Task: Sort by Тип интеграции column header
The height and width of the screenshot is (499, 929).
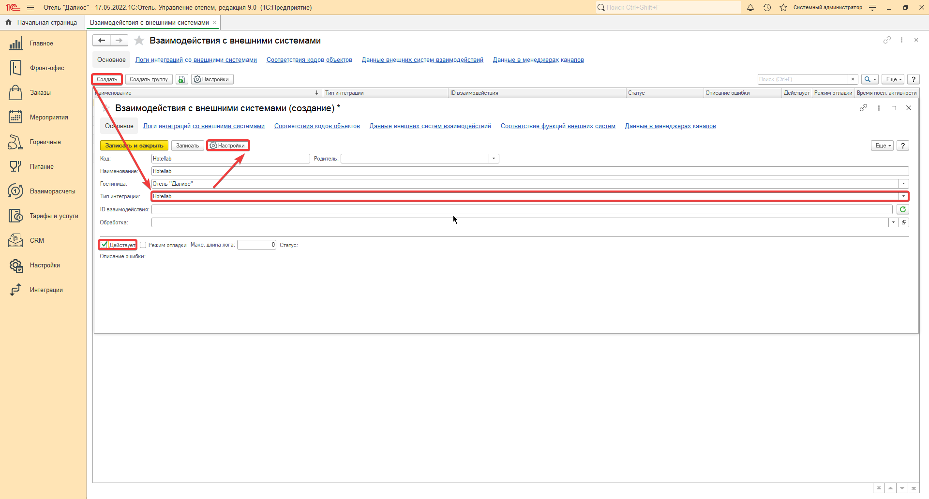Action: tap(386, 93)
